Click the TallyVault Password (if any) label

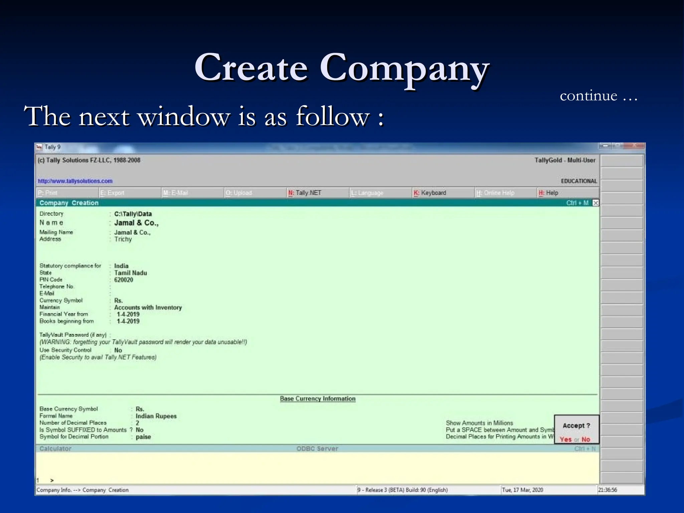coord(73,335)
